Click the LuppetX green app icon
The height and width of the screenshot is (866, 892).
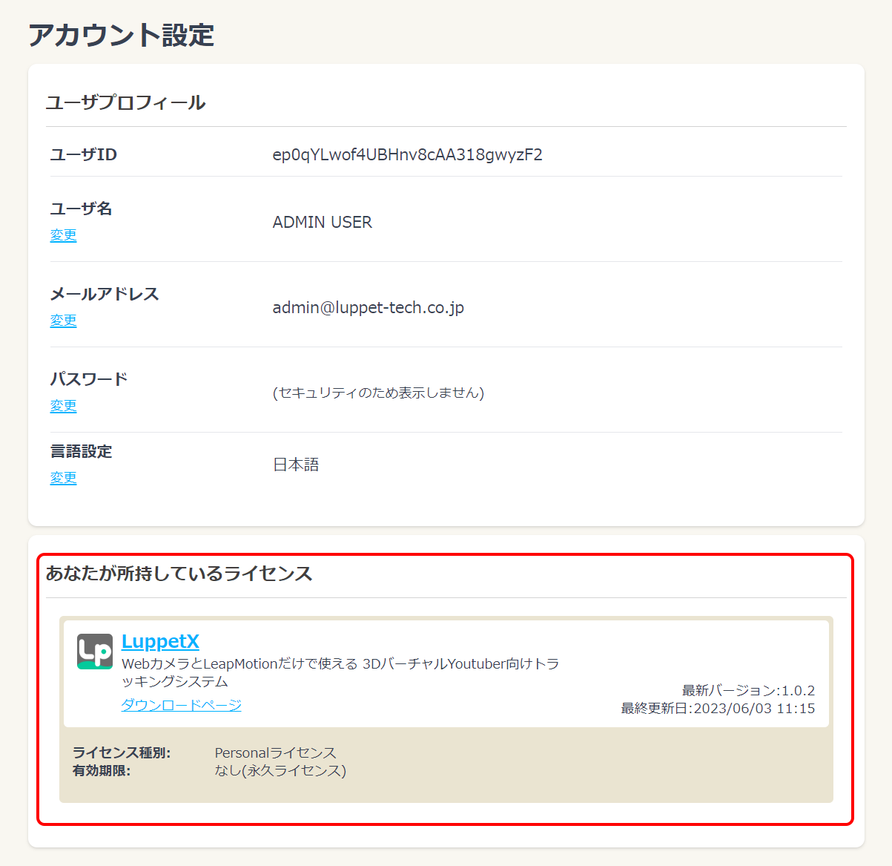[x=95, y=652]
